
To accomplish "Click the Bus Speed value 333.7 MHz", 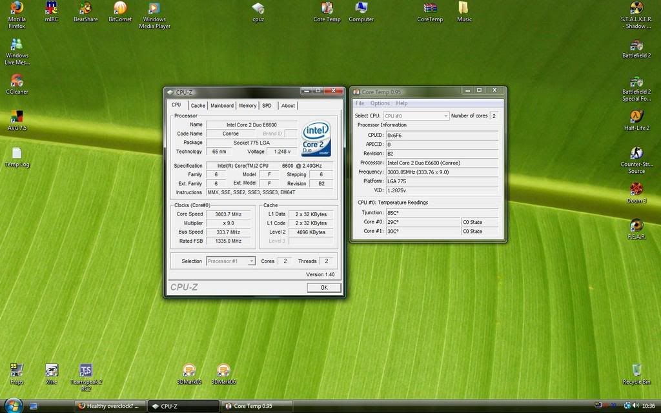I will coord(228,232).
